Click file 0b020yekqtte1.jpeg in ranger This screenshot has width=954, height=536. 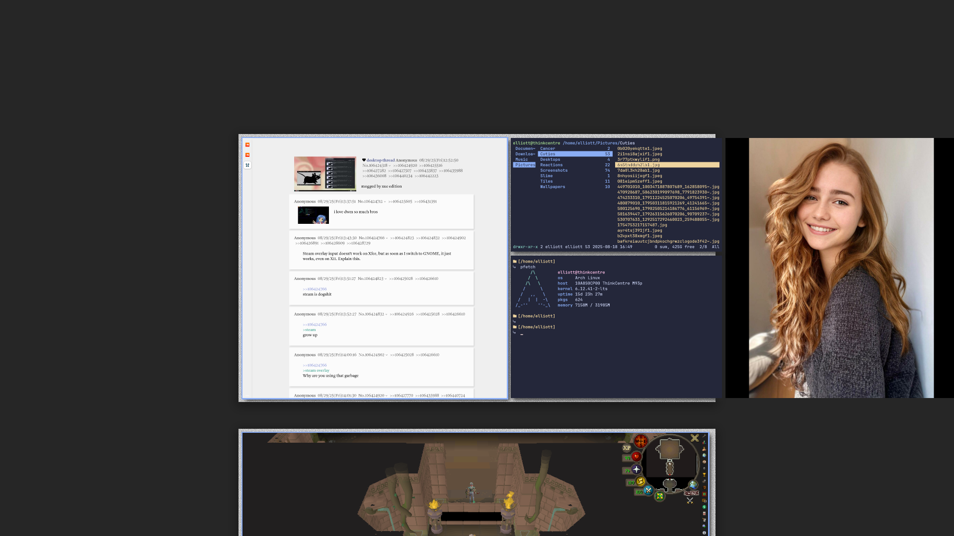point(639,148)
